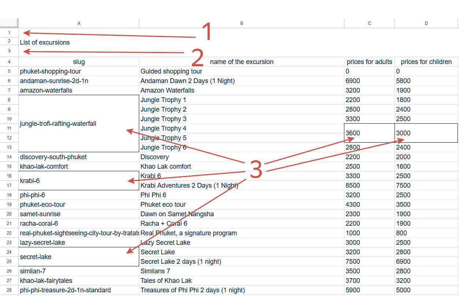Click the "prices for adults" header cell
This screenshot has height=296, width=459.
tap(369, 62)
